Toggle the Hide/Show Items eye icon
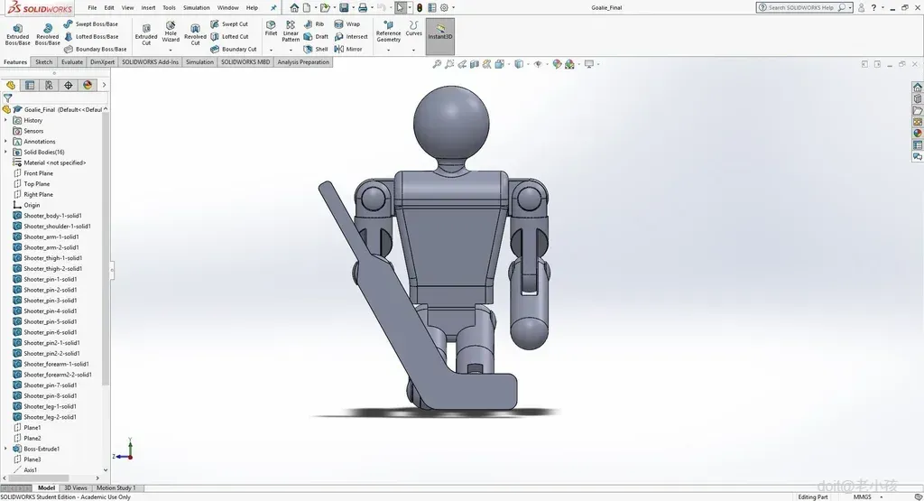Viewport: 924px width, 501px height. (x=539, y=64)
